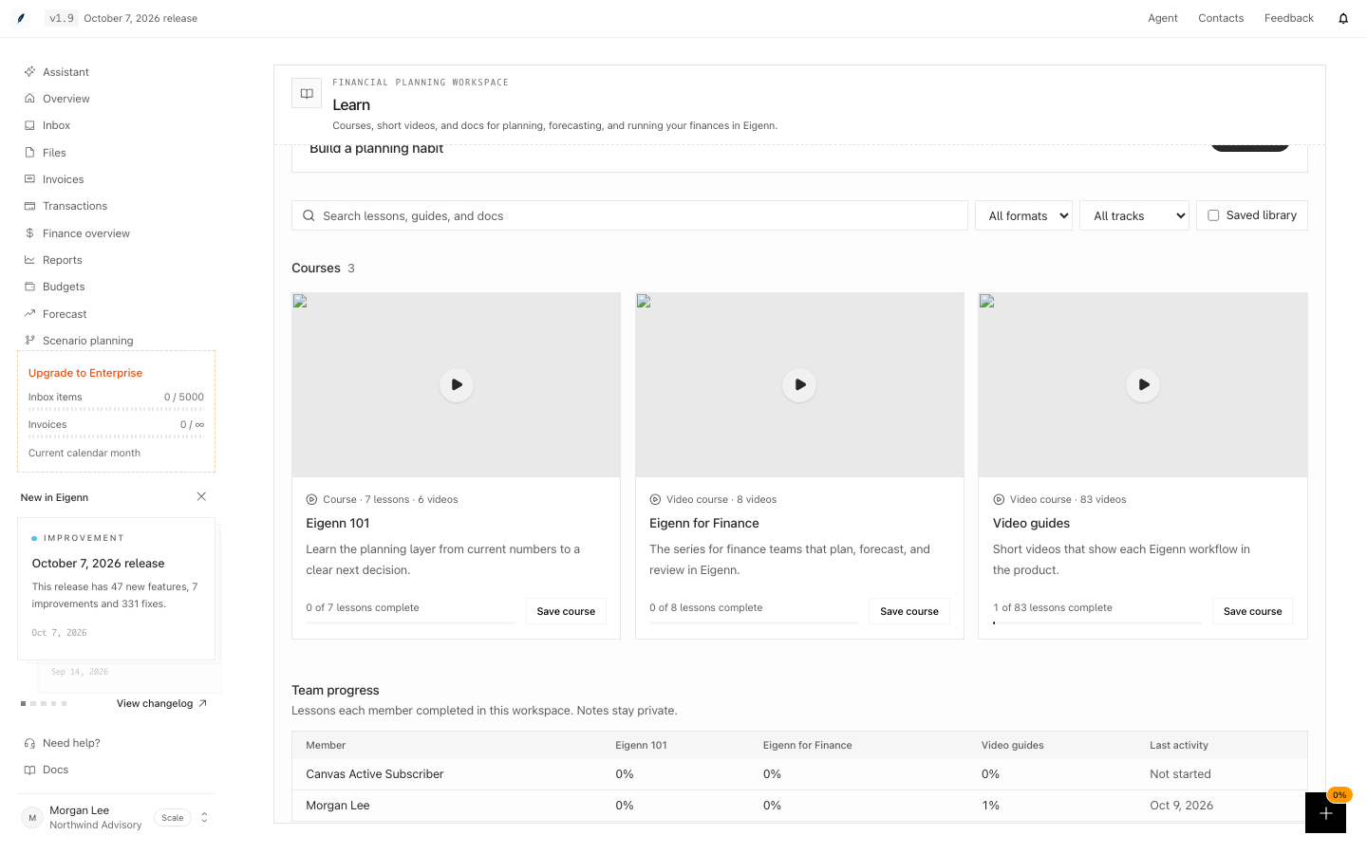Click the Inbox icon in sidebar

pos(29,125)
